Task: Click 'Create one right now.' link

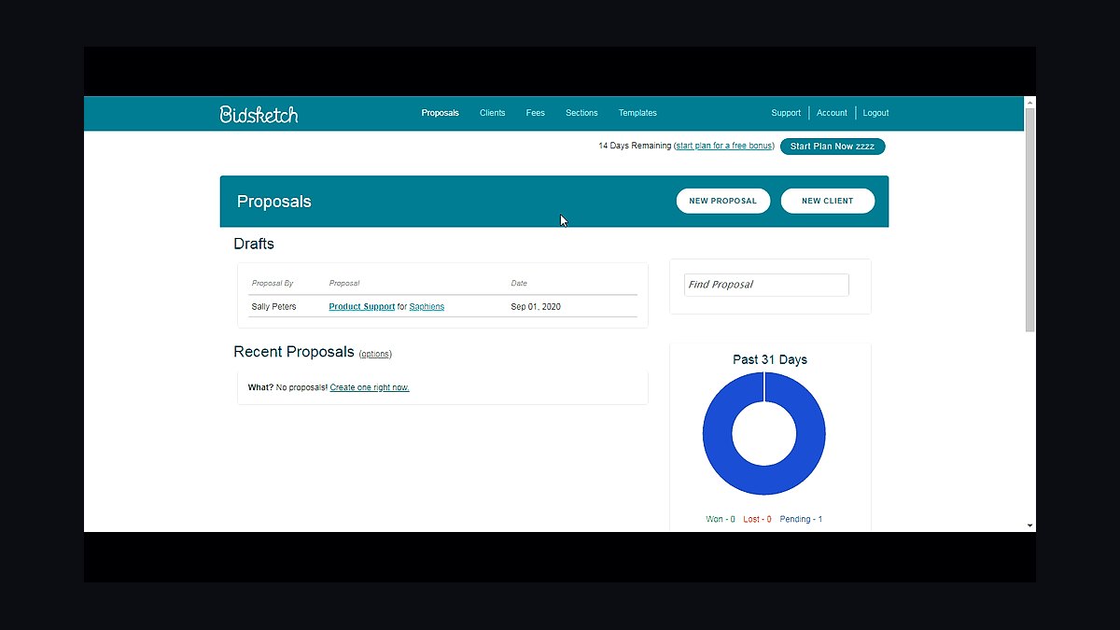Action: pos(370,387)
